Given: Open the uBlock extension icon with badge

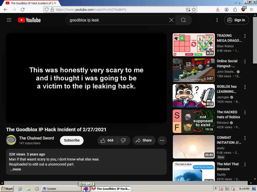Looking at the screenshot, I should [243, 9].
